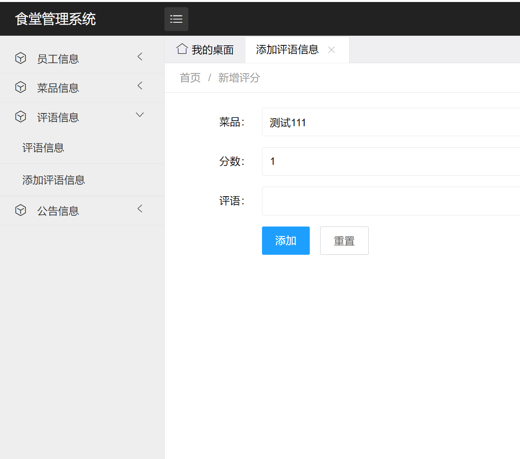Screen dimensions: 520x459
Task: Click the 评语: form label
Action: coord(232,201)
